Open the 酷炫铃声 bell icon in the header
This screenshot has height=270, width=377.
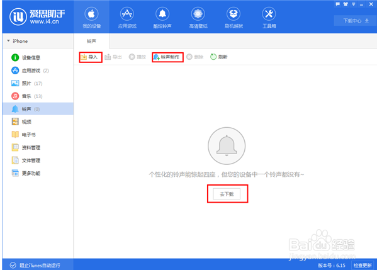162,18
